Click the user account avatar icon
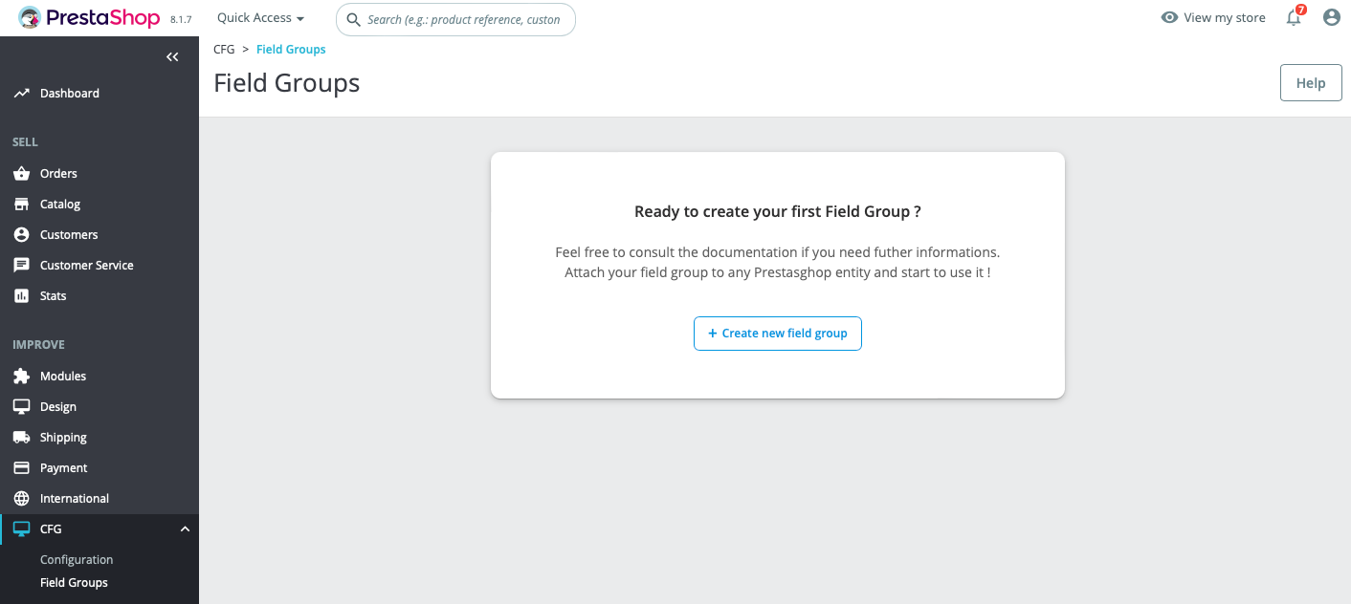This screenshot has height=604, width=1351. click(1332, 17)
